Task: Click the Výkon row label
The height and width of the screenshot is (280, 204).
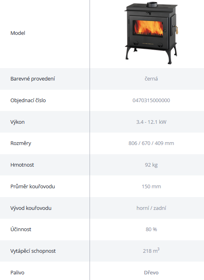Action: click(18, 122)
